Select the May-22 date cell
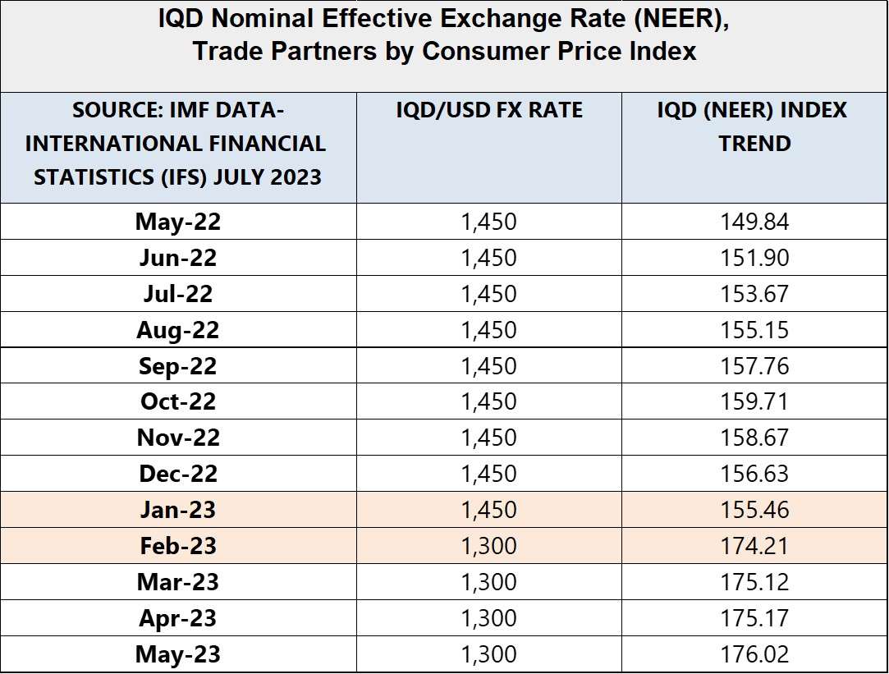 [178, 222]
